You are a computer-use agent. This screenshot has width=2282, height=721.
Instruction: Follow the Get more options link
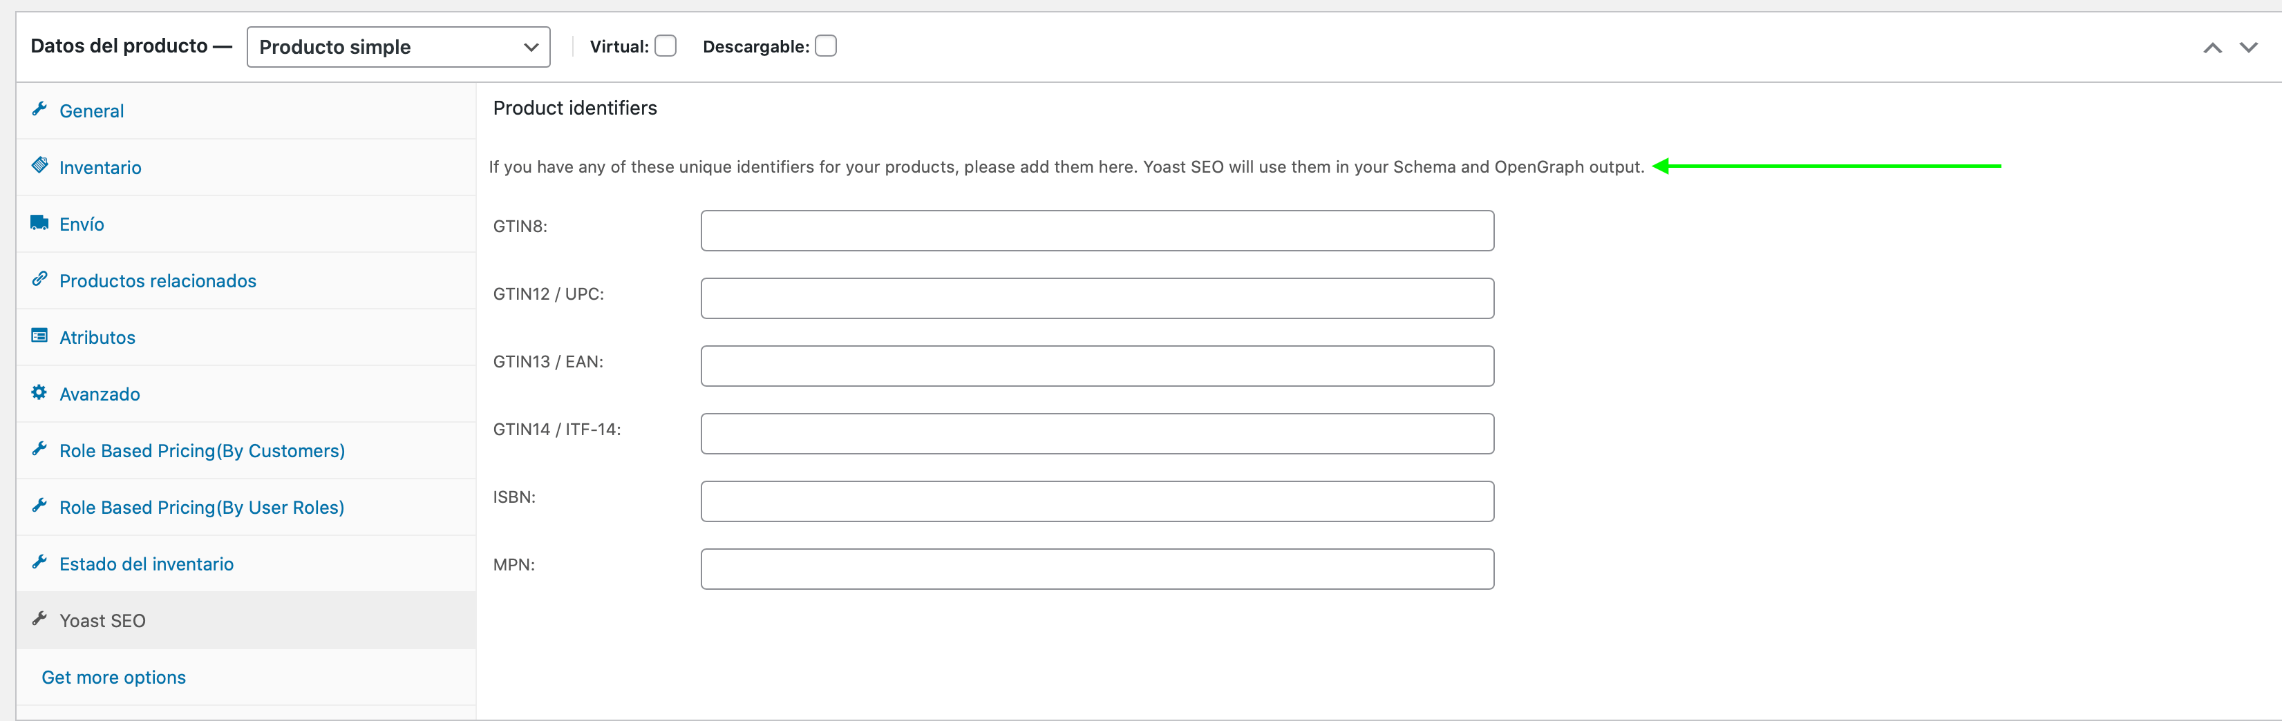pos(113,677)
